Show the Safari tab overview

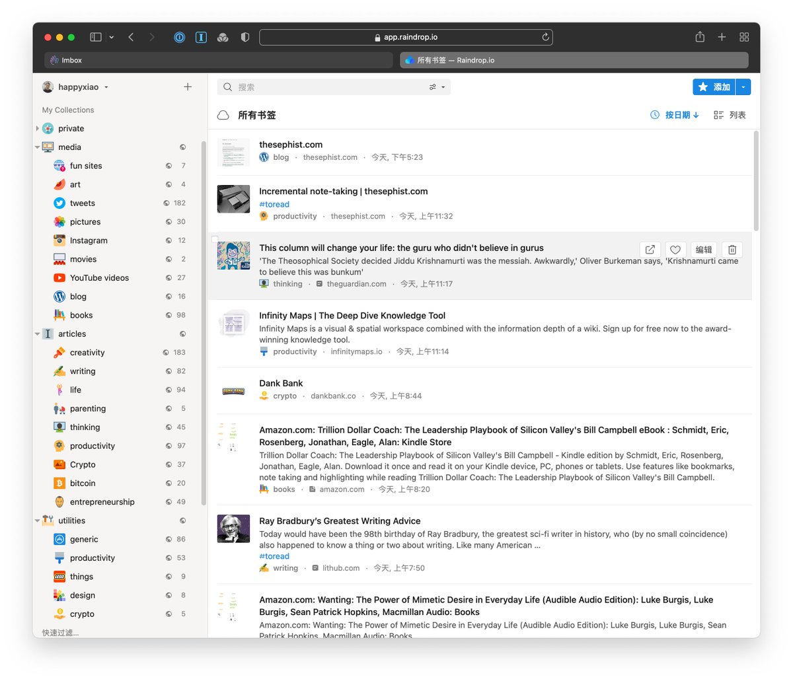click(x=744, y=37)
